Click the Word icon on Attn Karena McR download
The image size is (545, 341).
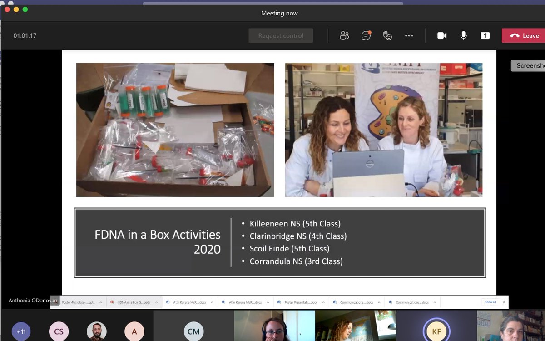coord(168,301)
